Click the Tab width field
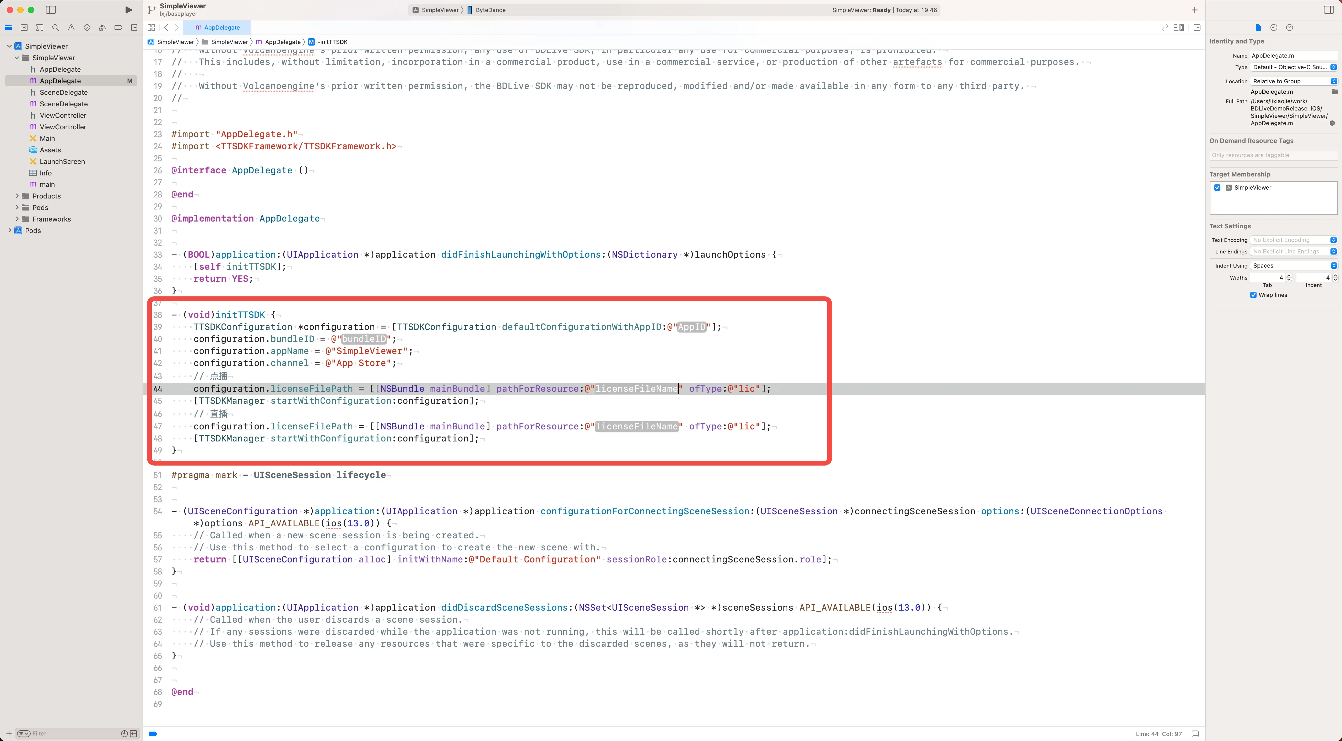Viewport: 1342px width, 741px height. tap(1268, 278)
